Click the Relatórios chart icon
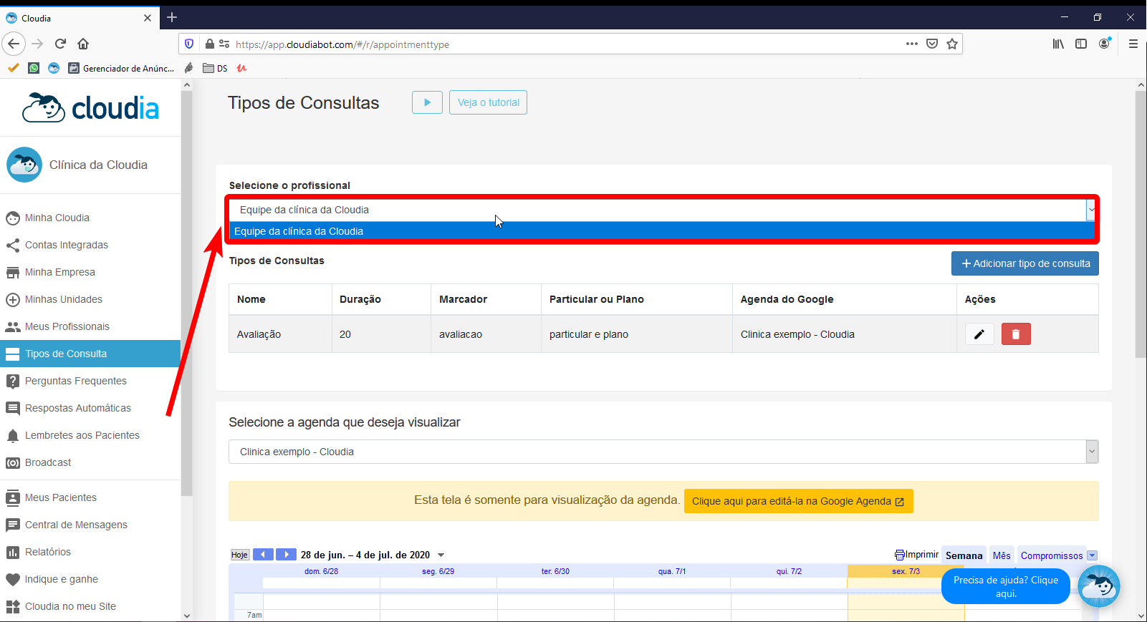Screen dimensions: 1147x622 pos(13,552)
